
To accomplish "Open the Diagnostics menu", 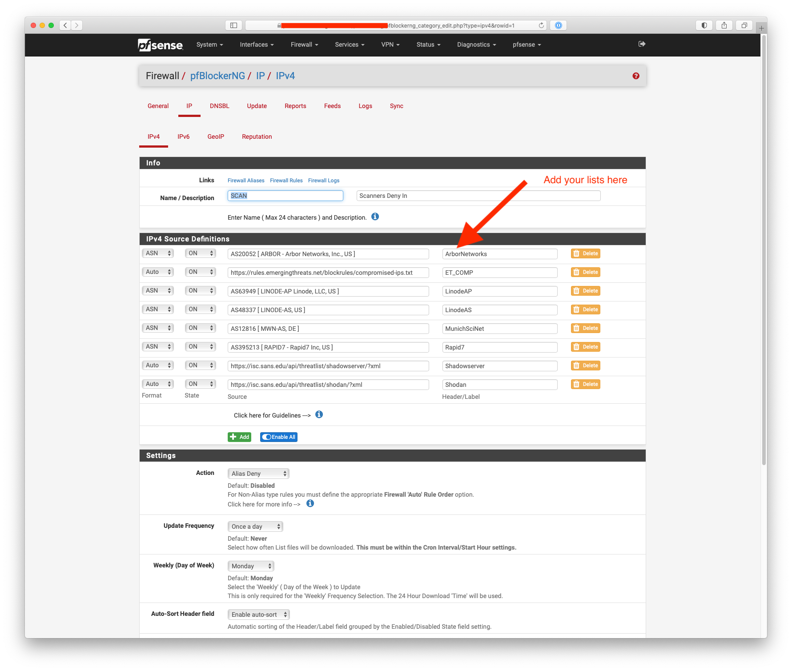I will point(476,45).
